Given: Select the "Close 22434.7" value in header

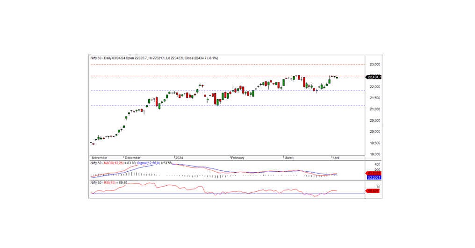Looking at the screenshot, I should point(195,58).
